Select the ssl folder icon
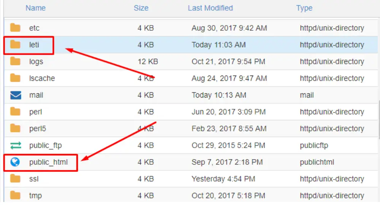The image size is (380, 205). 15,179
